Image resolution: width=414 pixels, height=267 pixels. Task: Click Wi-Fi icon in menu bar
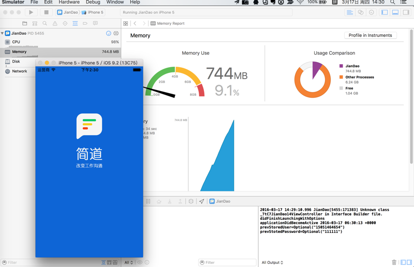pos(300,2)
